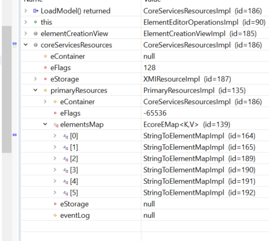
Task: Click the blue marker in the left ruler near [0]
Action: coord(15,135)
